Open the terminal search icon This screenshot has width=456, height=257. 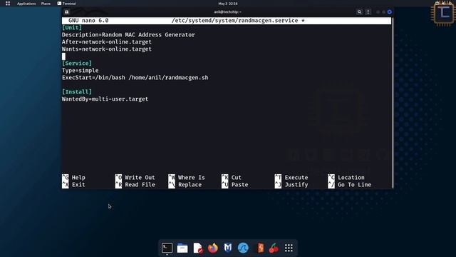(359, 12)
